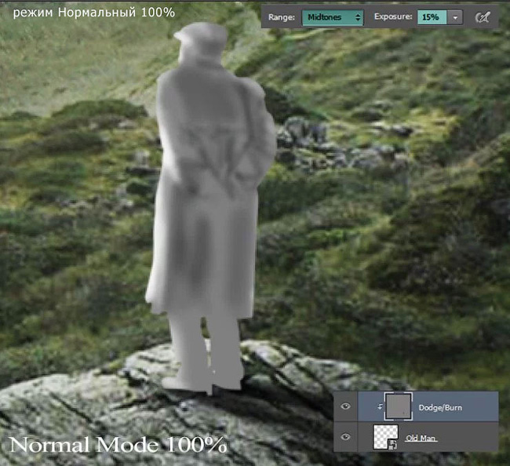This screenshot has height=466, width=510.
Task: Click the Old Man layer name
Action: [x=421, y=439]
